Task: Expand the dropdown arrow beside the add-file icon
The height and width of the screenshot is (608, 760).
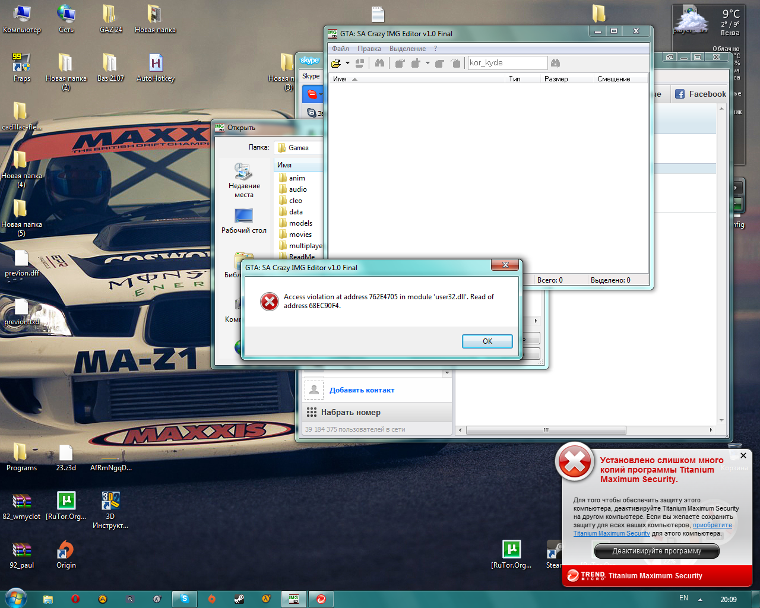Action: [x=427, y=63]
